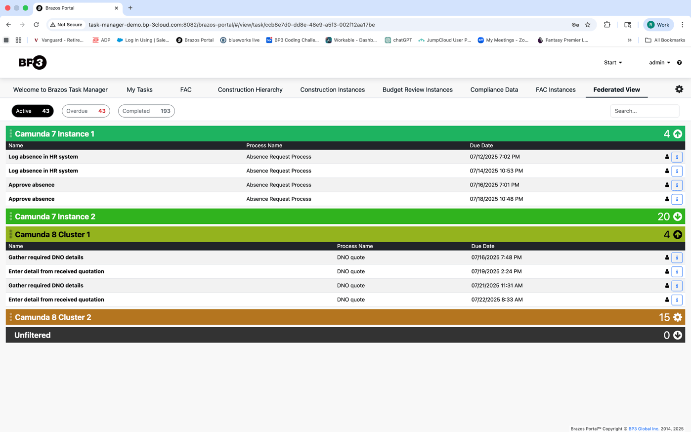The height and width of the screenshot is (432, 691).
Task: Select the Active tasks filter pill
Action: pos(33,111)
